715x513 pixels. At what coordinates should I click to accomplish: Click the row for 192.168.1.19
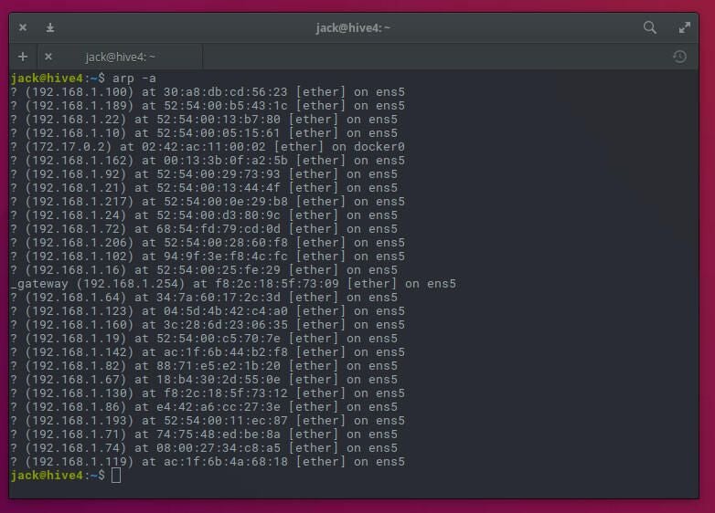[x=204, y=339]
